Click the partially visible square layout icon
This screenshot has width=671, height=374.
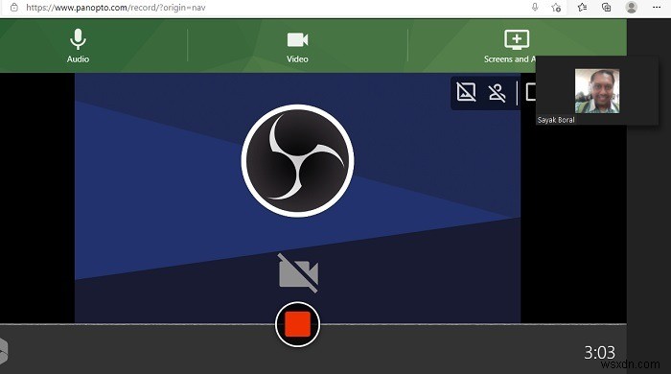pos(531,92)
